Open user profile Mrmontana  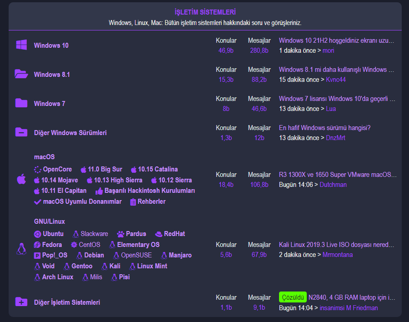pyautogui.click(x=338, y=255)
